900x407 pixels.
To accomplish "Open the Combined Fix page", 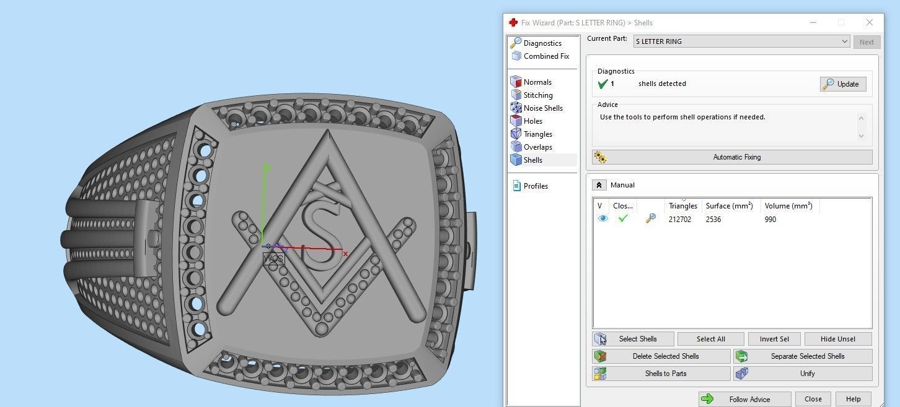I will coord(546,56).
